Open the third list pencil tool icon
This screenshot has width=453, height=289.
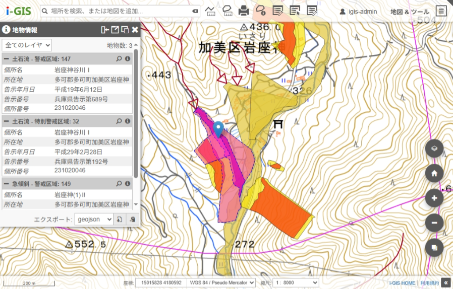pyautogui.click(x=312, y=11)
